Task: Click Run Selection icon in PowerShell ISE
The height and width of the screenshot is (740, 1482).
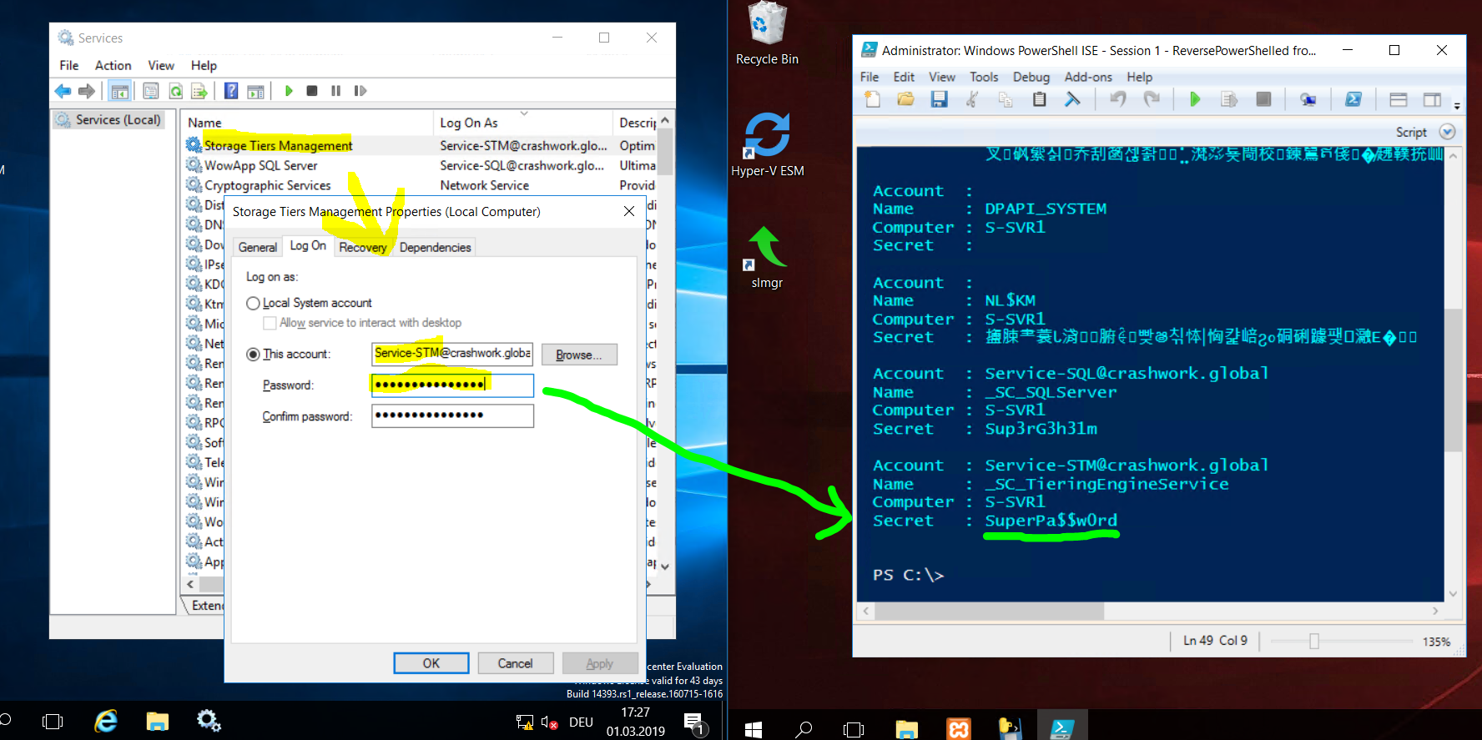Action: (x=1228, y=99)
